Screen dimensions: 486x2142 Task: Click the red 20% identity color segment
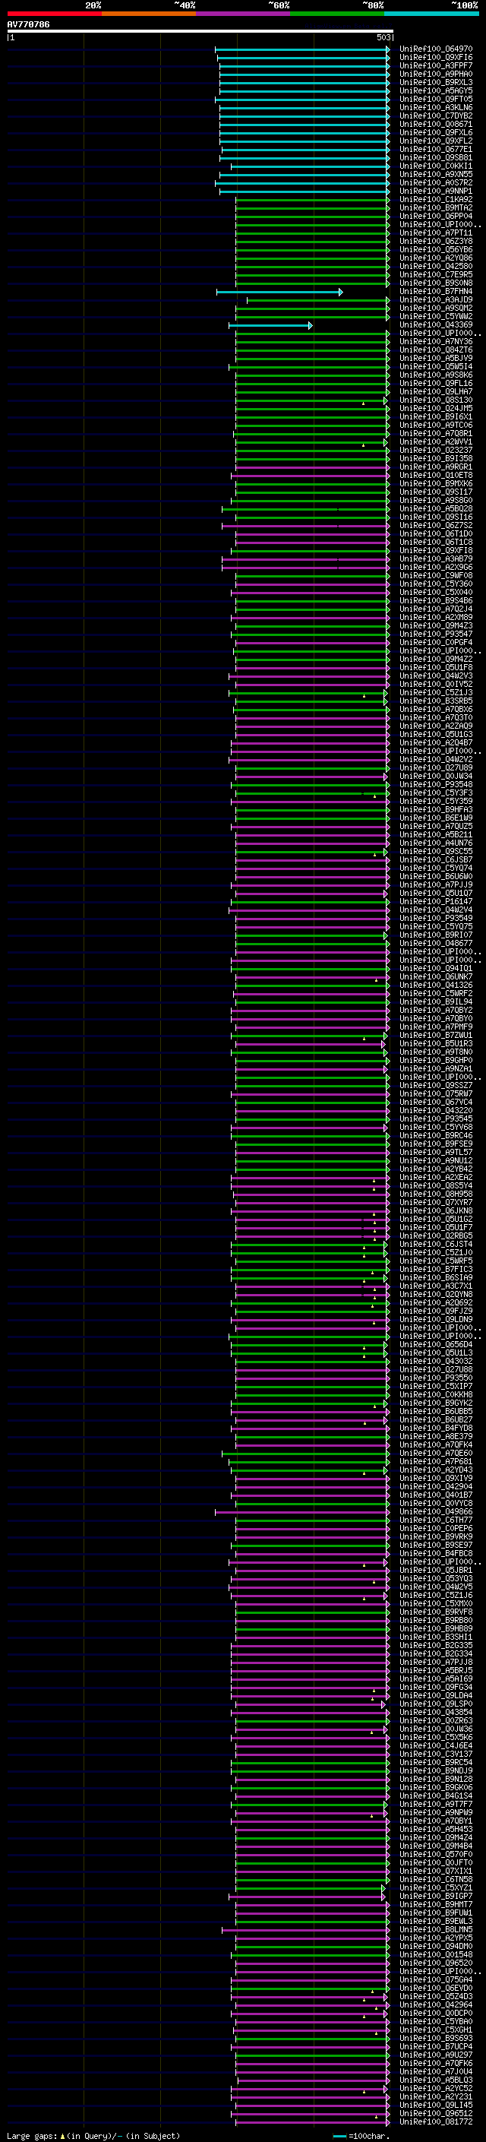(x=54, y=14)
